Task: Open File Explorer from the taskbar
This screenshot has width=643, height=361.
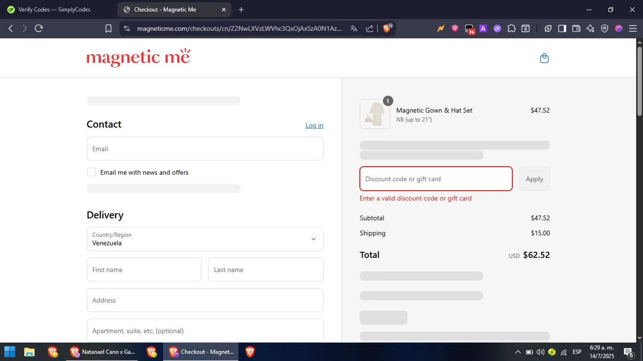Action: coord(29,352)
